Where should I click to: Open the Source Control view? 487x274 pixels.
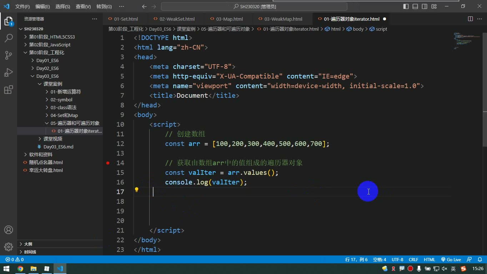(x=9, y=55)
